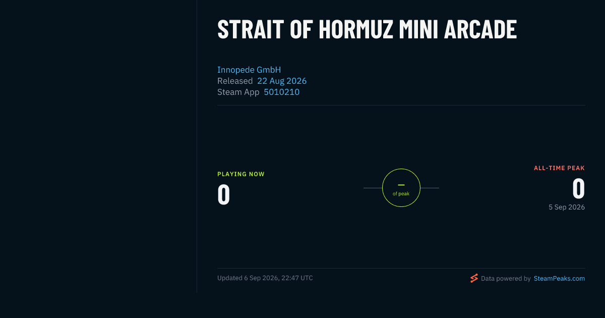605x318 pixels.
Task: Click the 'Data powered by' text
Action: [506, 278]
